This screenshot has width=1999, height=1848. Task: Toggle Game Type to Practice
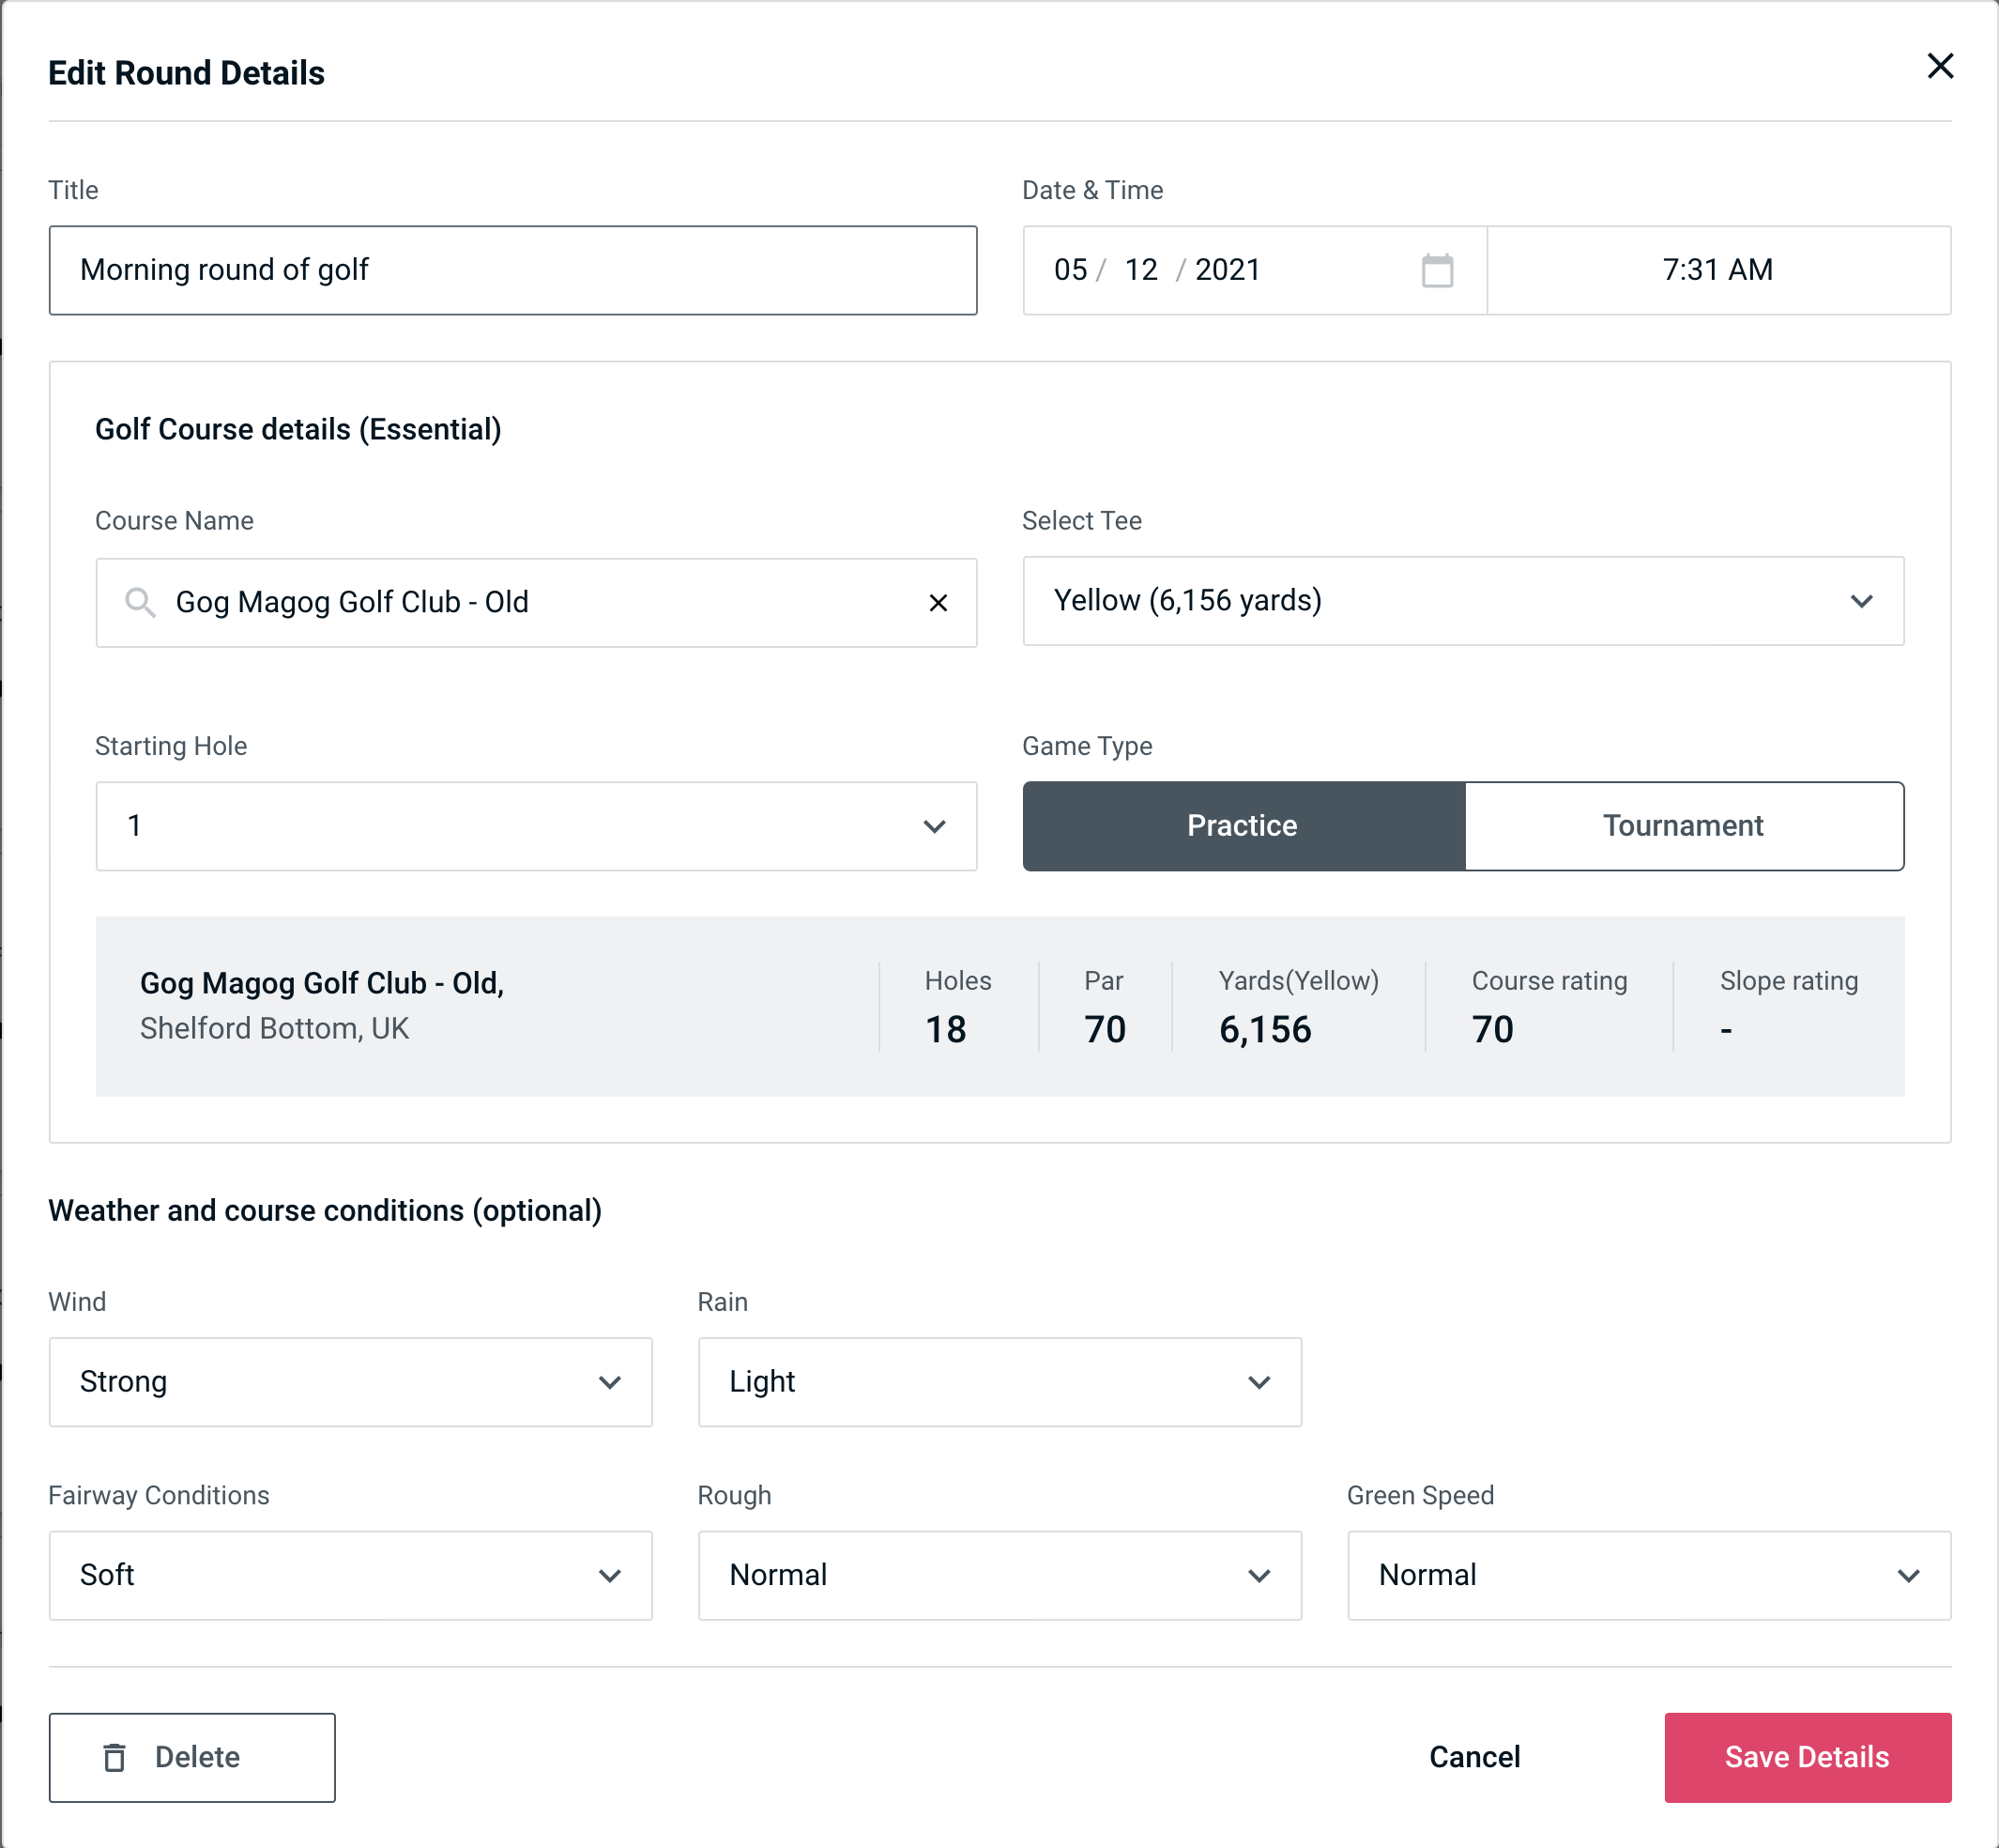click(1242, 825)
